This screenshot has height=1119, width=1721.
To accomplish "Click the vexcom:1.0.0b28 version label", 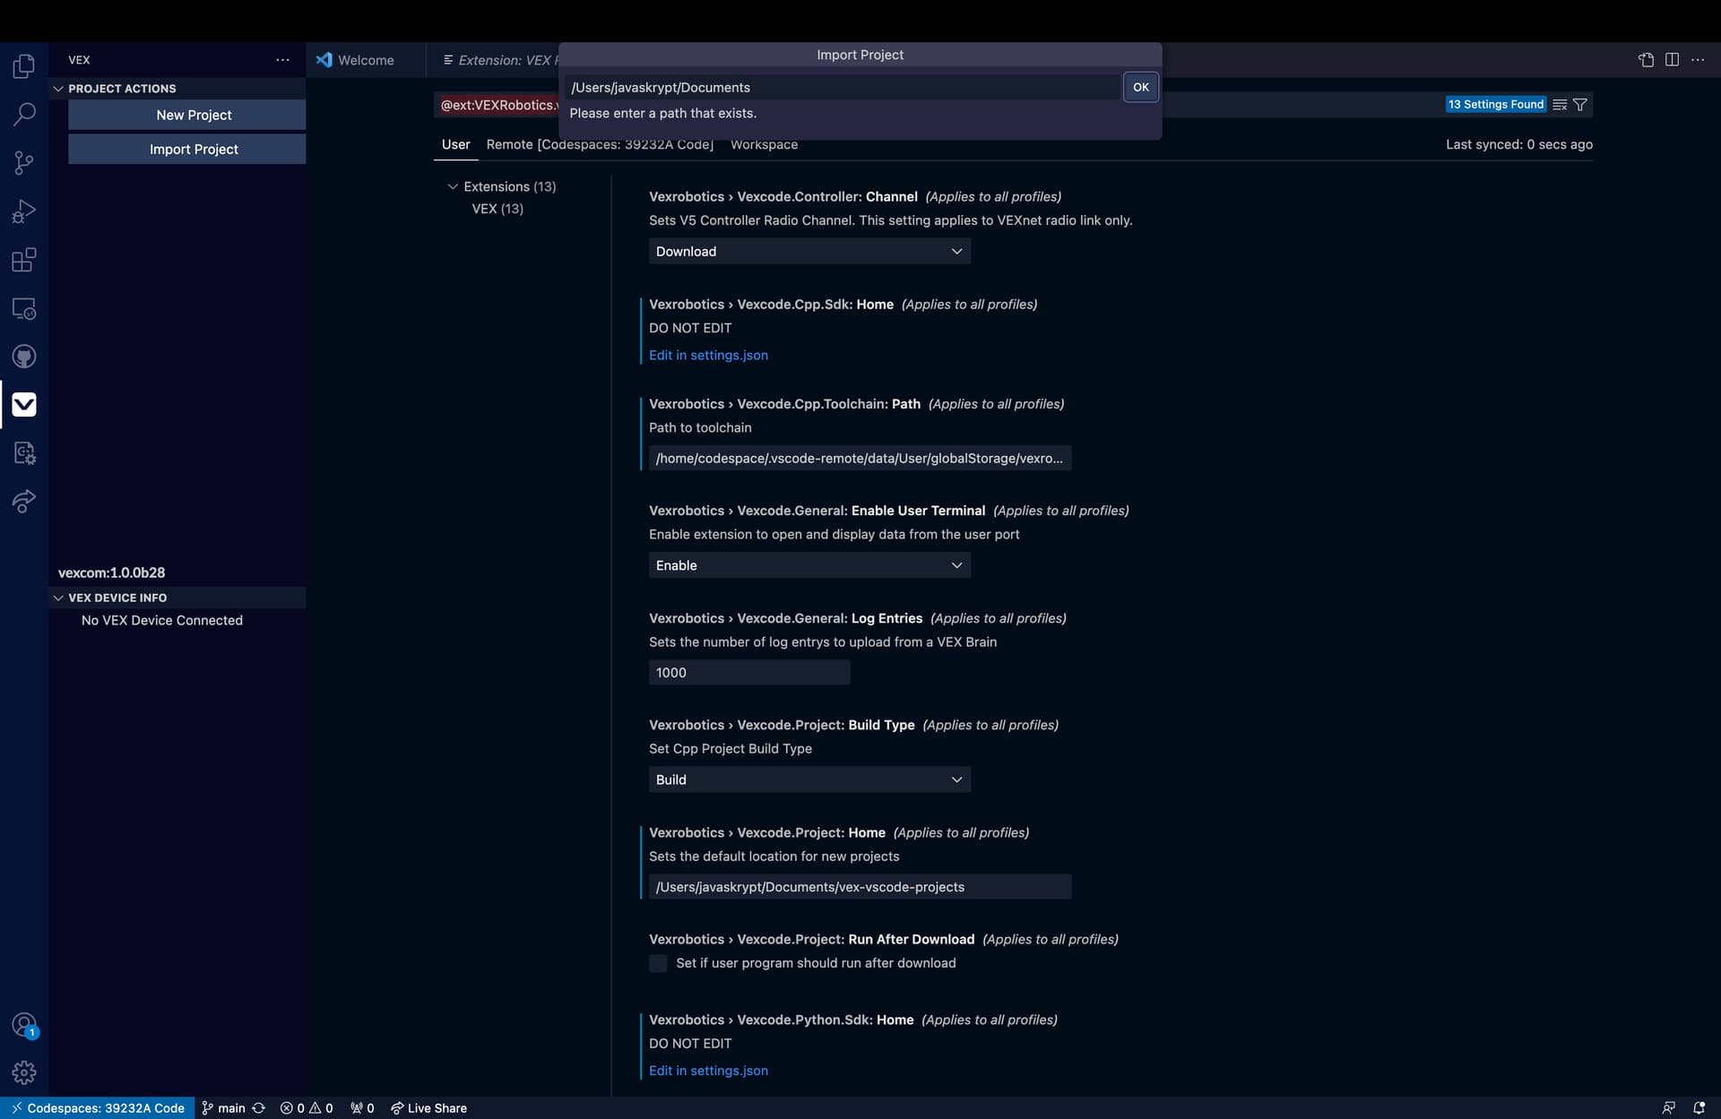I will (x=111, y=572).
